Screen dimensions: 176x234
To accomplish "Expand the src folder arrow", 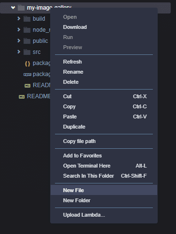I will pos(19,52).
